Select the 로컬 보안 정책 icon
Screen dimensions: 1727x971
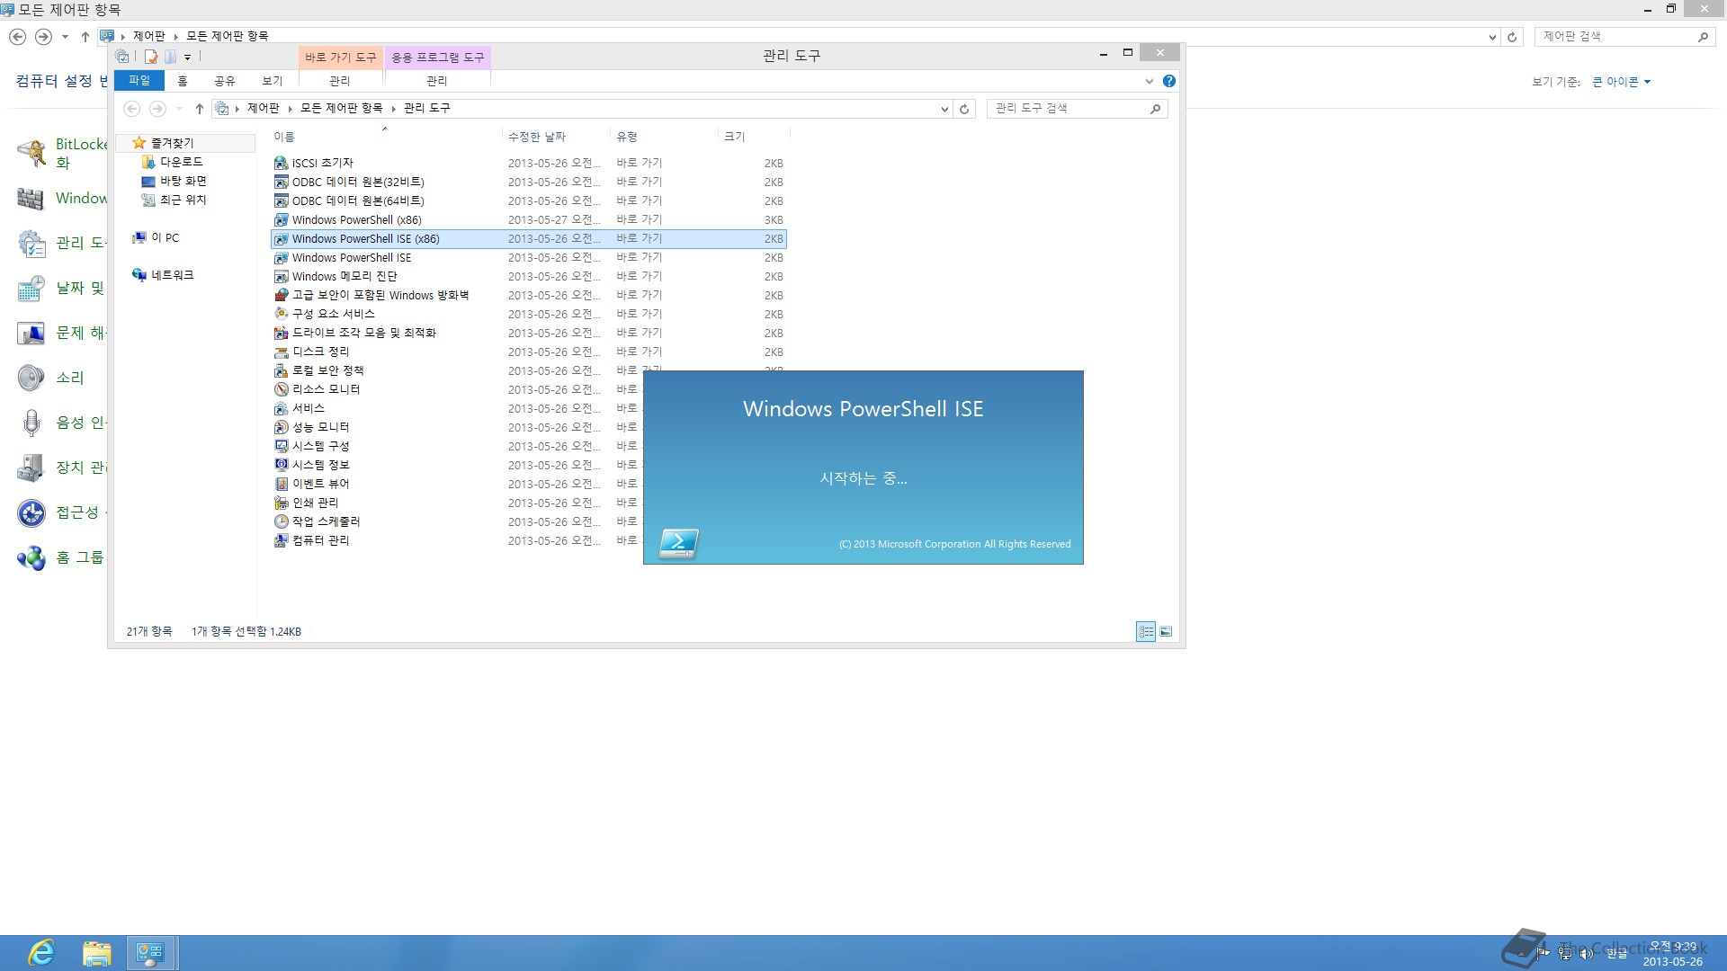[x=282, y=371]
